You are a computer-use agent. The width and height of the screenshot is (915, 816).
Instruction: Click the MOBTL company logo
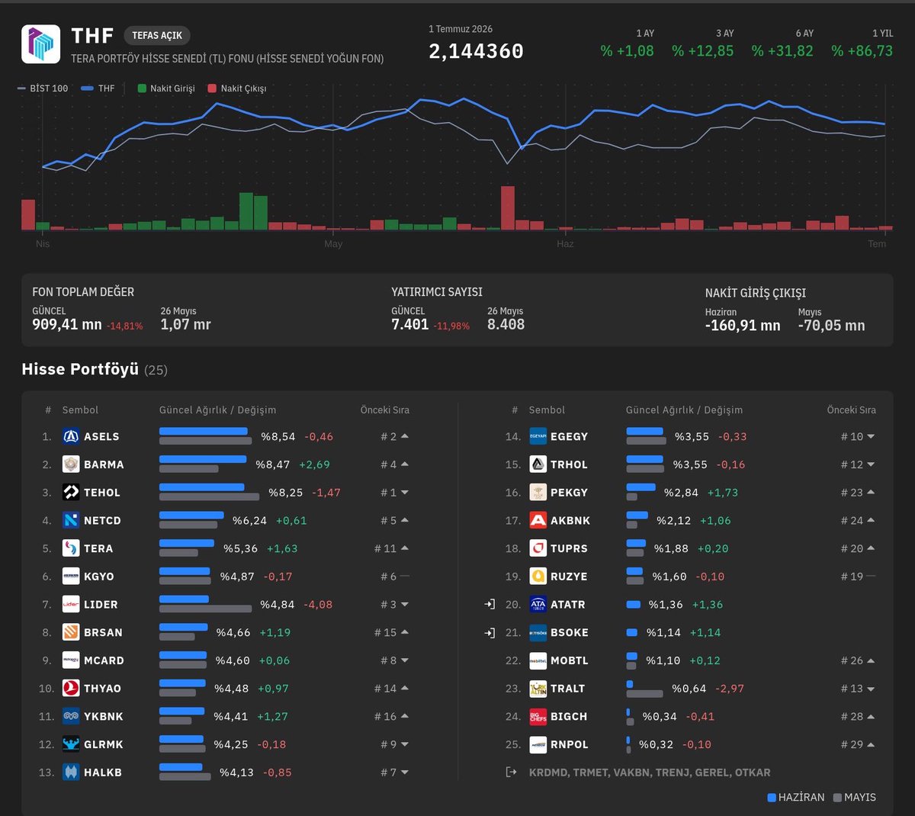(x=538, y=660)
